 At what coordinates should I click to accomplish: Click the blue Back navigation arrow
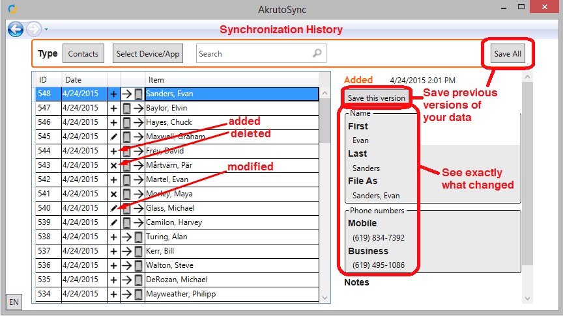click(15, 29)
